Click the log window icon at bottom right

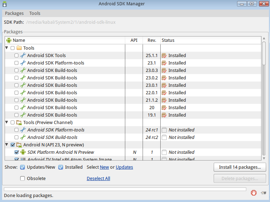[263, 193]
